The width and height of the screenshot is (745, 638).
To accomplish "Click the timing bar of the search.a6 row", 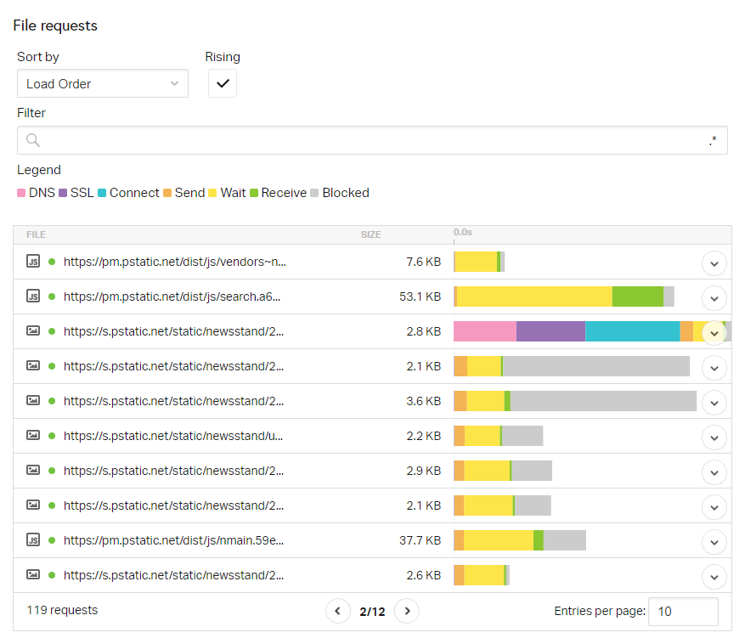I will click(564, 296).
